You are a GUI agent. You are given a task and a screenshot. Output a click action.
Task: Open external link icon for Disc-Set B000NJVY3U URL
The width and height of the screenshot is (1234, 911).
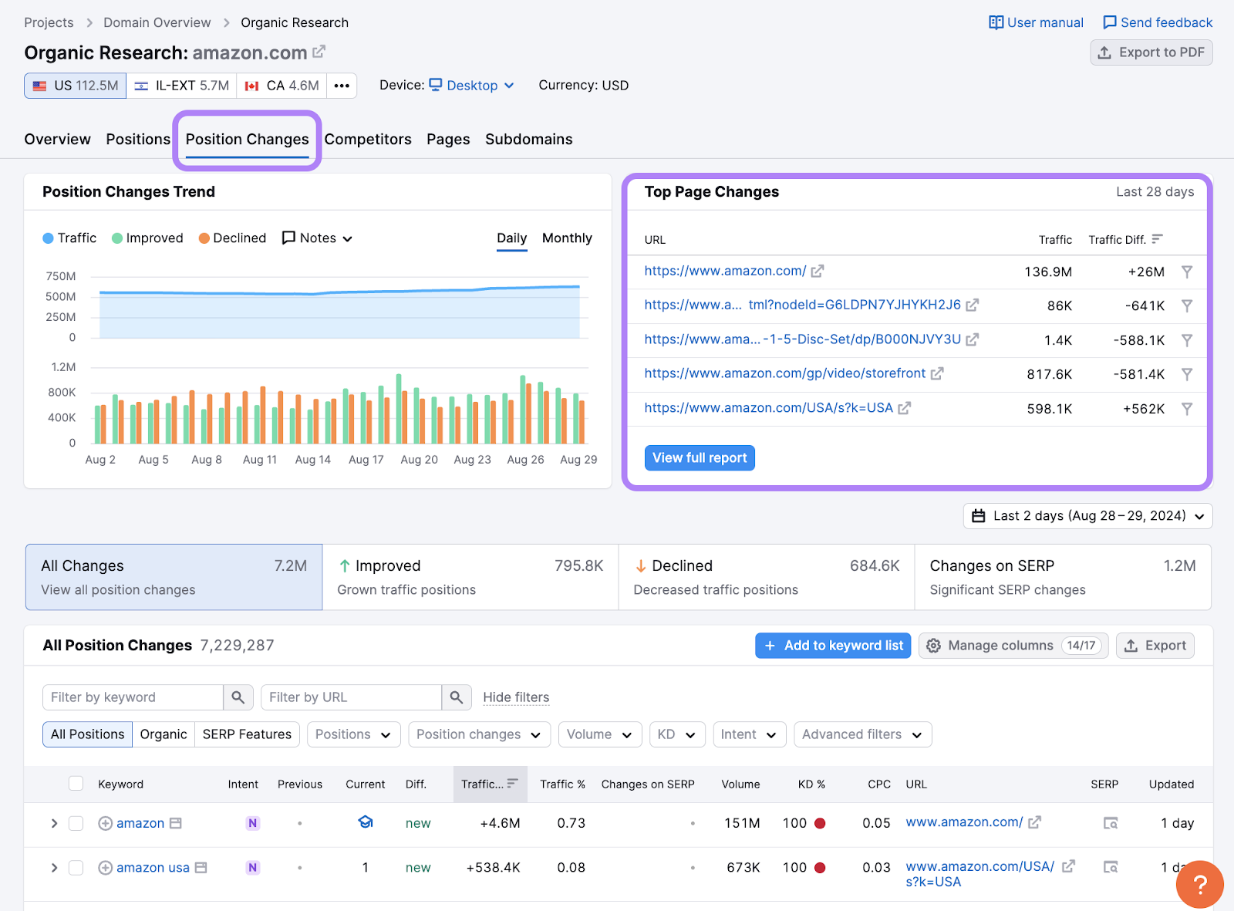973,339
